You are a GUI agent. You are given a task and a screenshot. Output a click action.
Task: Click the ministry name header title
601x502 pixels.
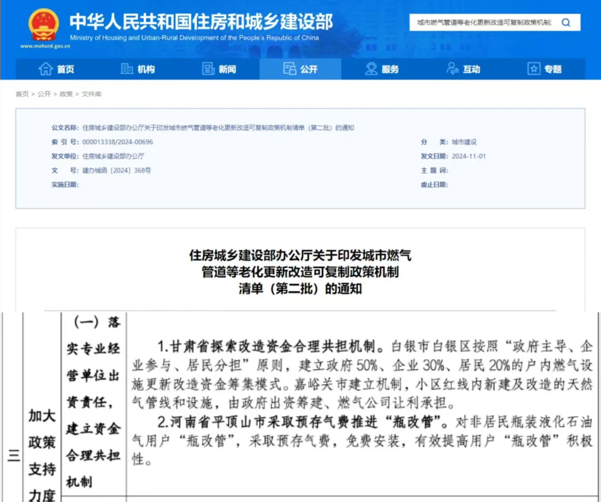point(201,22)
